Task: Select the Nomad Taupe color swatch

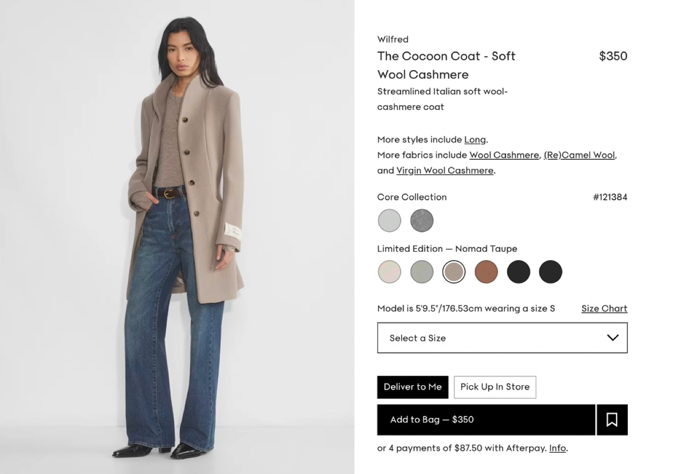Action: coord(454,272)
